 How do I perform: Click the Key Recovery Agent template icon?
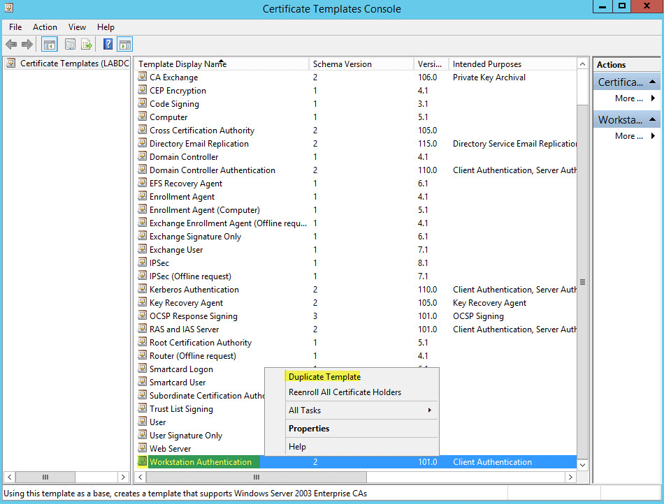click(143, 302)
